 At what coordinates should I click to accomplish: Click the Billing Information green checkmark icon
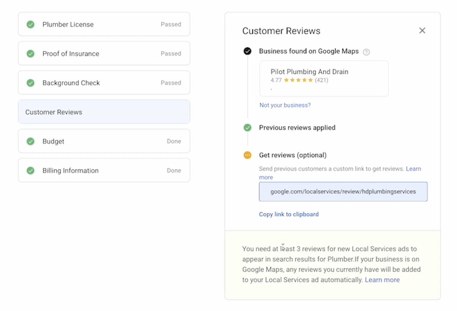[x=30, y=170]
